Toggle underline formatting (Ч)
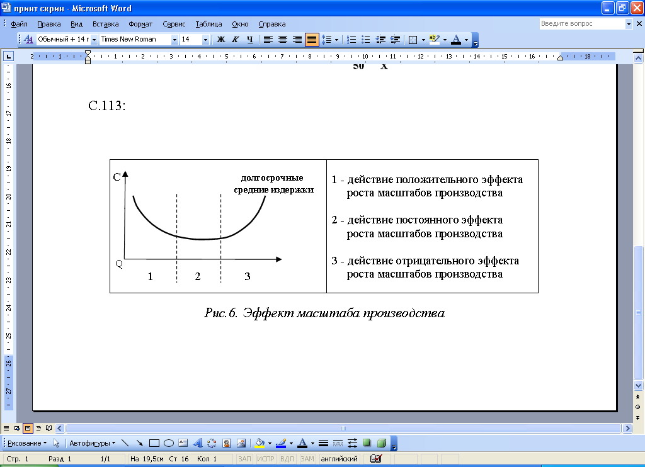645x467 pixels. point(249,40)
